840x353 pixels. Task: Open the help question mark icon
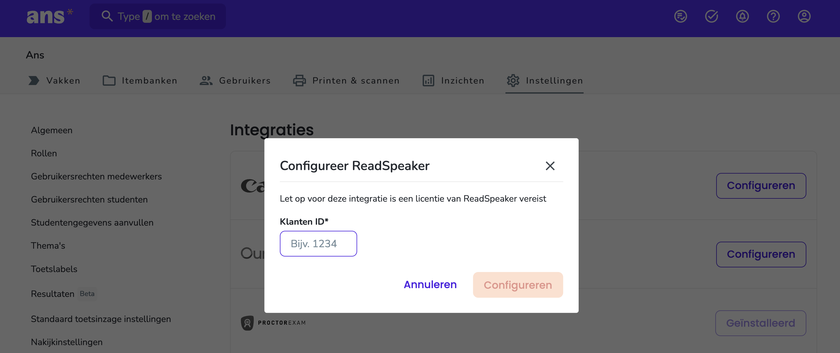773,16
